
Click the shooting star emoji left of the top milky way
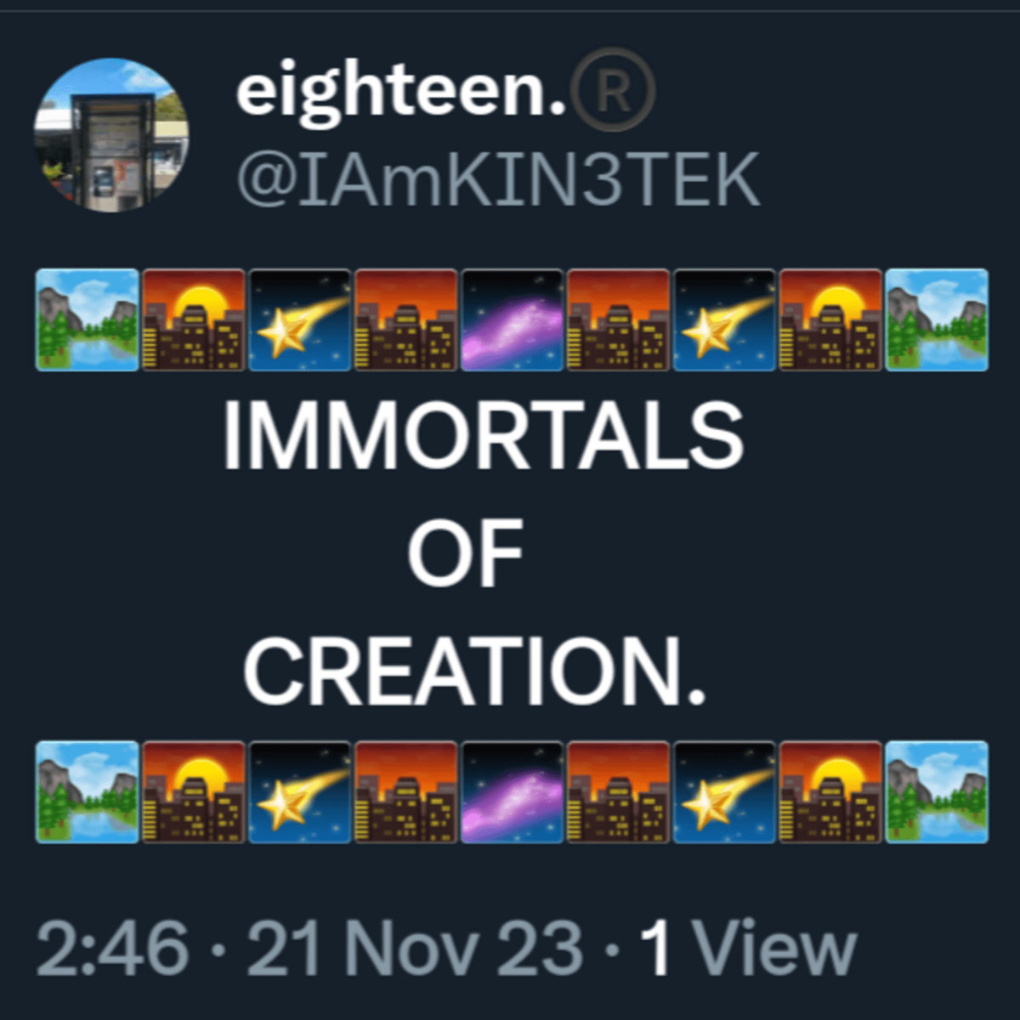point(299,320)
